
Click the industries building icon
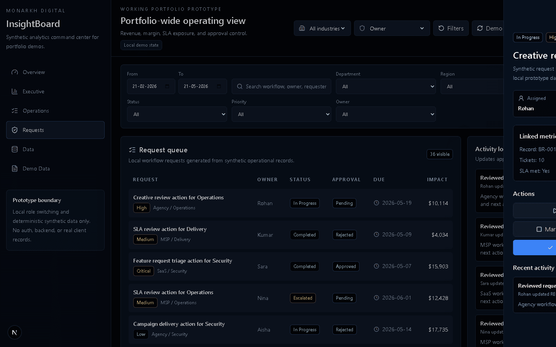coord(302,28)
